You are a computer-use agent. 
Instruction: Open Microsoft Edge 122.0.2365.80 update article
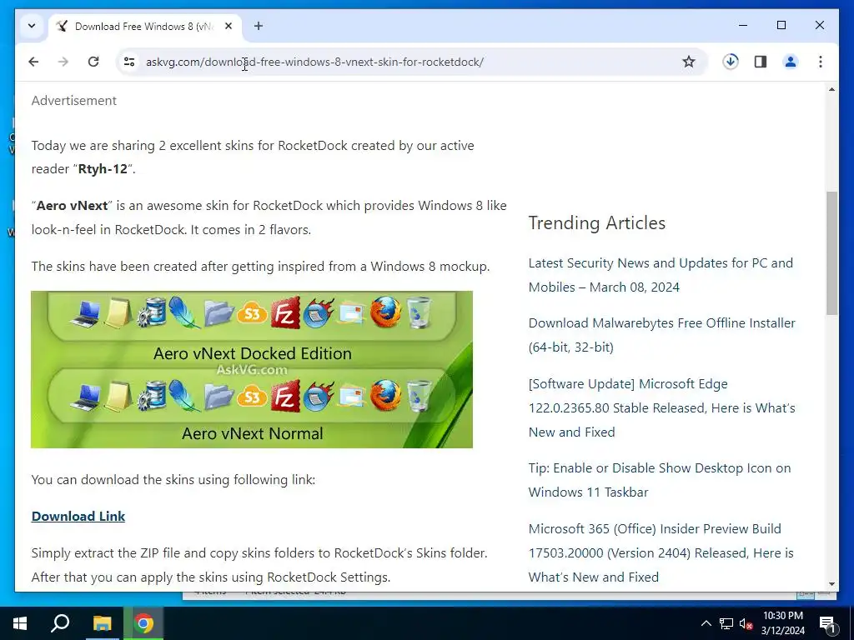(x=661, y=407)
